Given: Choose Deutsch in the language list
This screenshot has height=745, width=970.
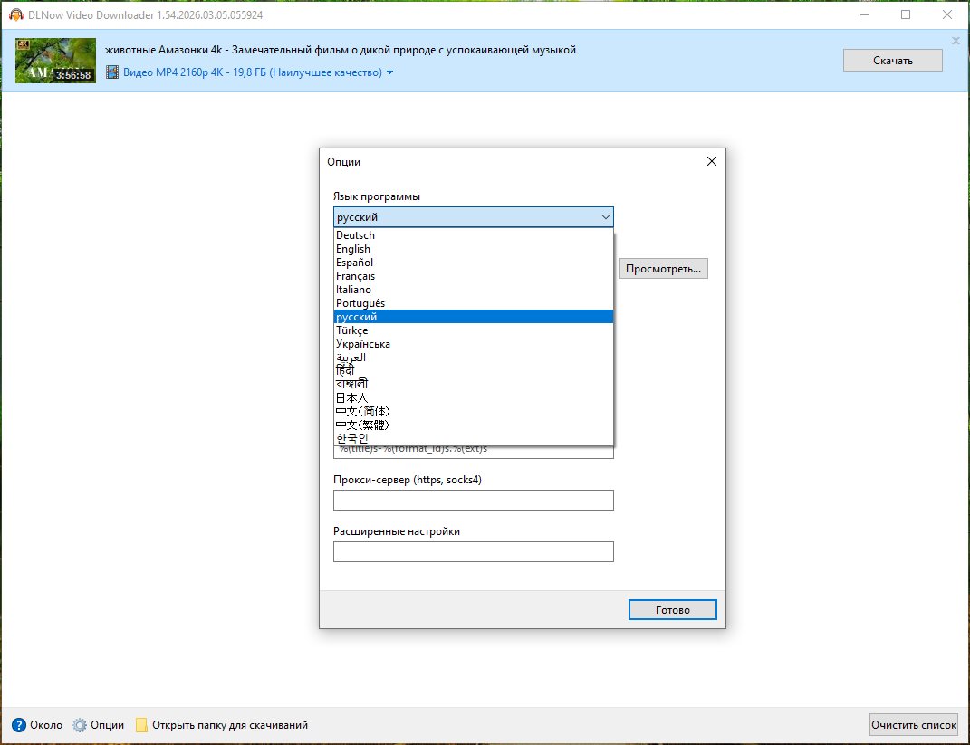Looking at the screenshot, I should [355, 235].
